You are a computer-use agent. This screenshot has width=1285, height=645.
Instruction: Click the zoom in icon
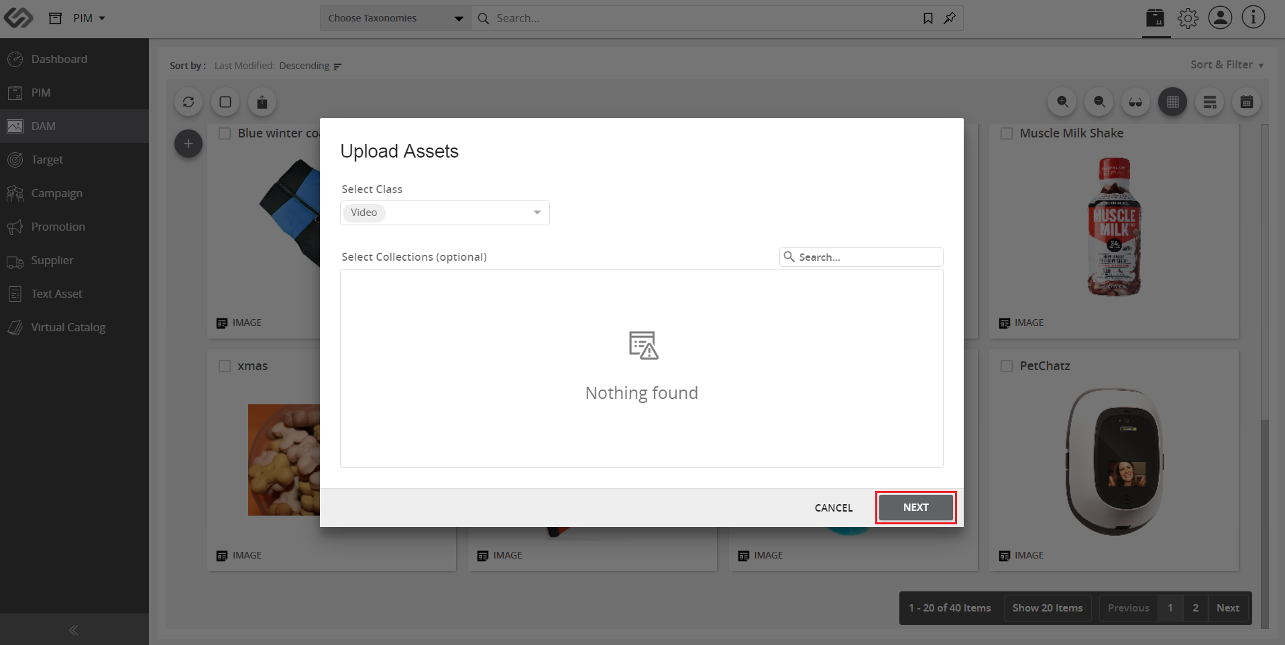1062,102
